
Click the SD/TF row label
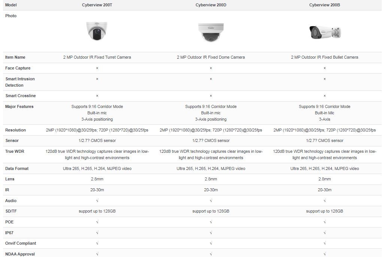click(12, 211)
